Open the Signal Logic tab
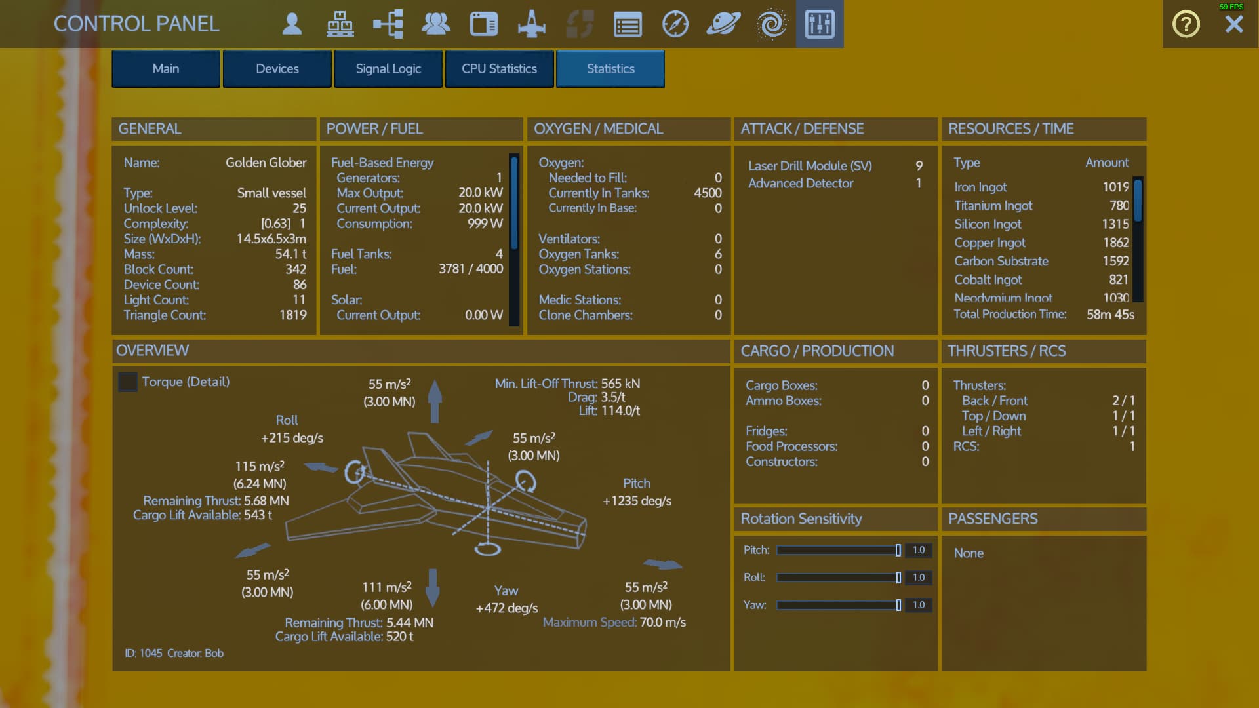1259x708 pixels. tap(388, 69)
